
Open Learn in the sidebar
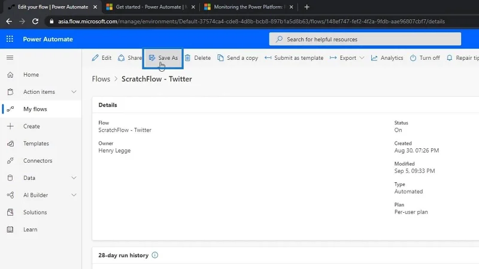click(x=41, y=230)
